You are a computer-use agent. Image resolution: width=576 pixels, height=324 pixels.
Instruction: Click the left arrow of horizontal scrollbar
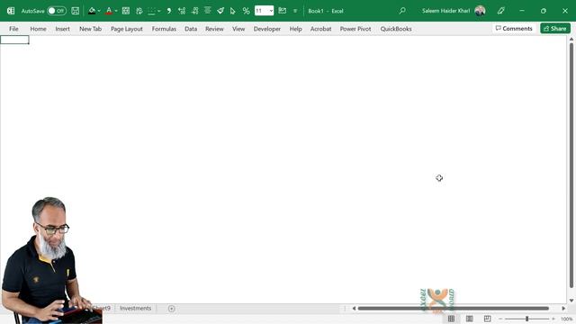(354, 308)
